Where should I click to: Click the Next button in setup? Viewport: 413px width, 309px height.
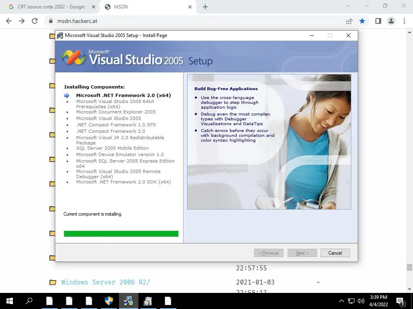[x=302, y=253]
